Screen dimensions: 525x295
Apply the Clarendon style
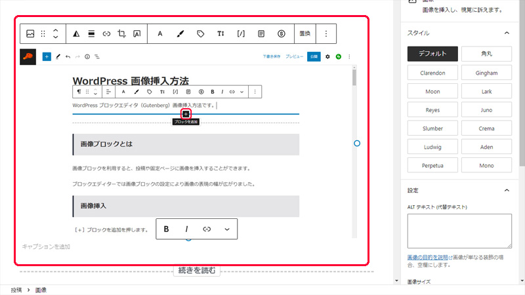432,73
